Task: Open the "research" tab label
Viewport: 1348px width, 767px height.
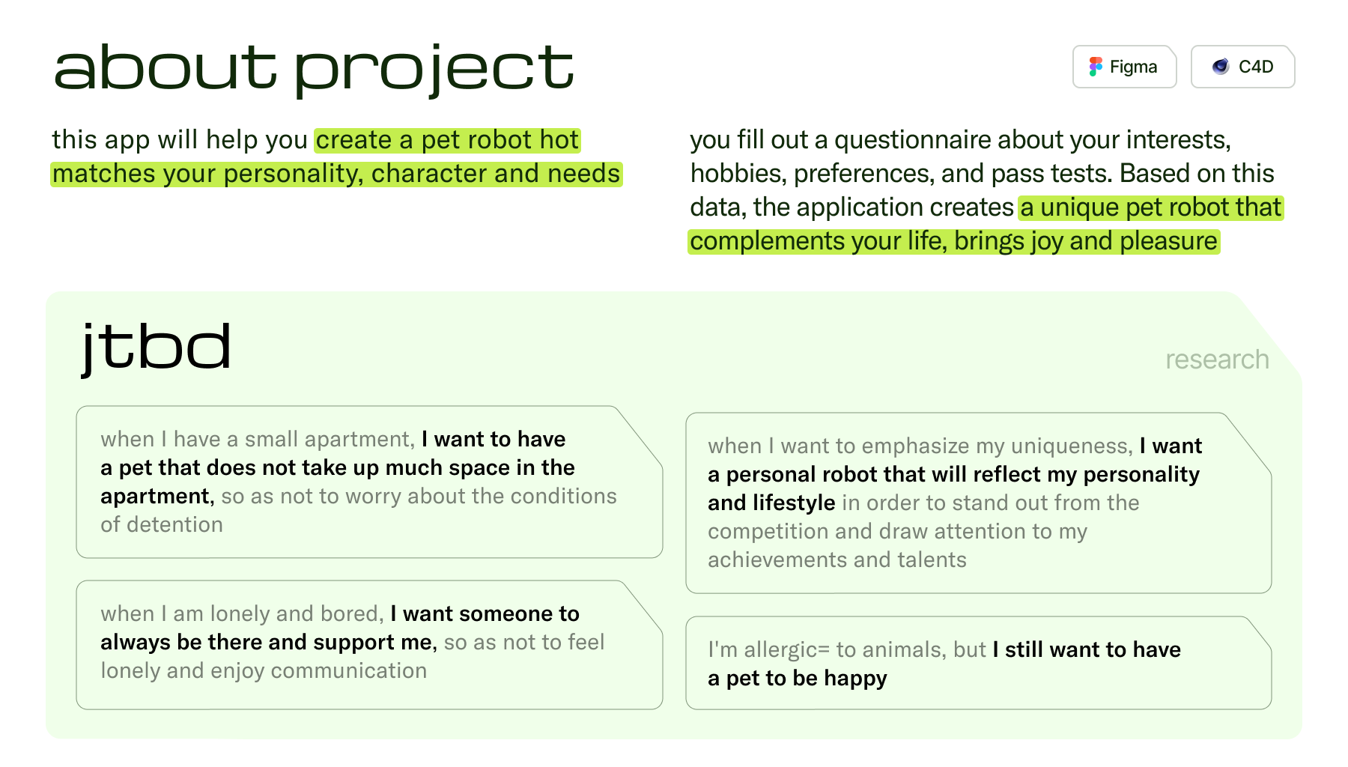Action: click(x=1217, y=360)
